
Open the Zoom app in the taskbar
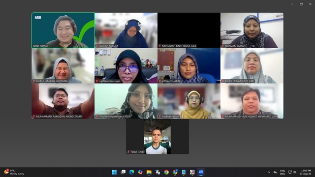(201, 172)
